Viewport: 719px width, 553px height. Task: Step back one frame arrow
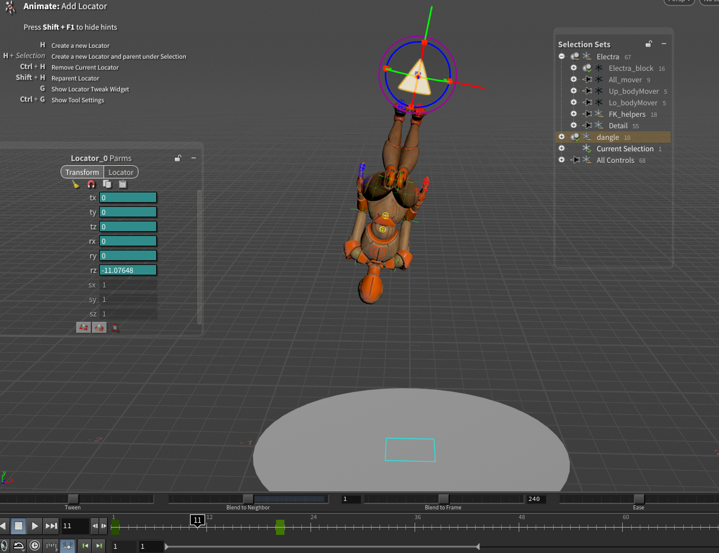pos(95,526)
